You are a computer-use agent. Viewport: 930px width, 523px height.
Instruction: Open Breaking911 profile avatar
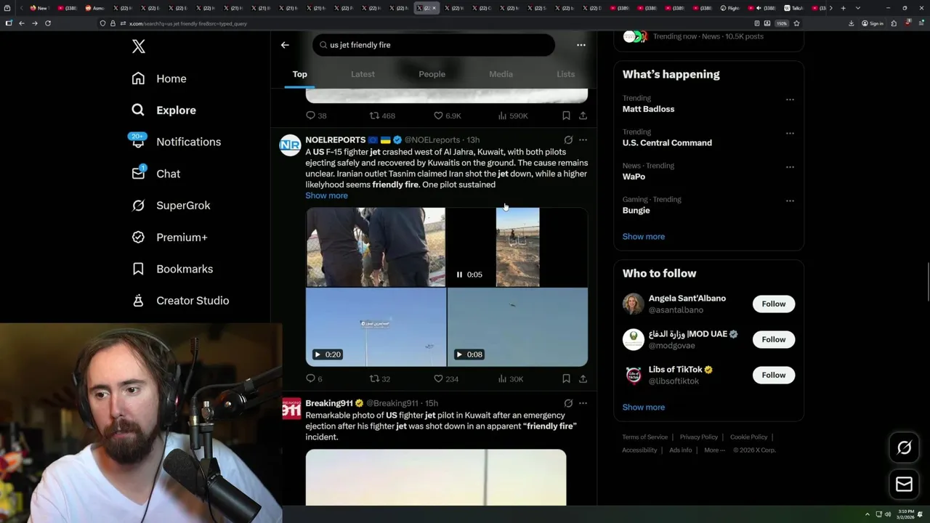pyautogui.click(x=291, y=409)
